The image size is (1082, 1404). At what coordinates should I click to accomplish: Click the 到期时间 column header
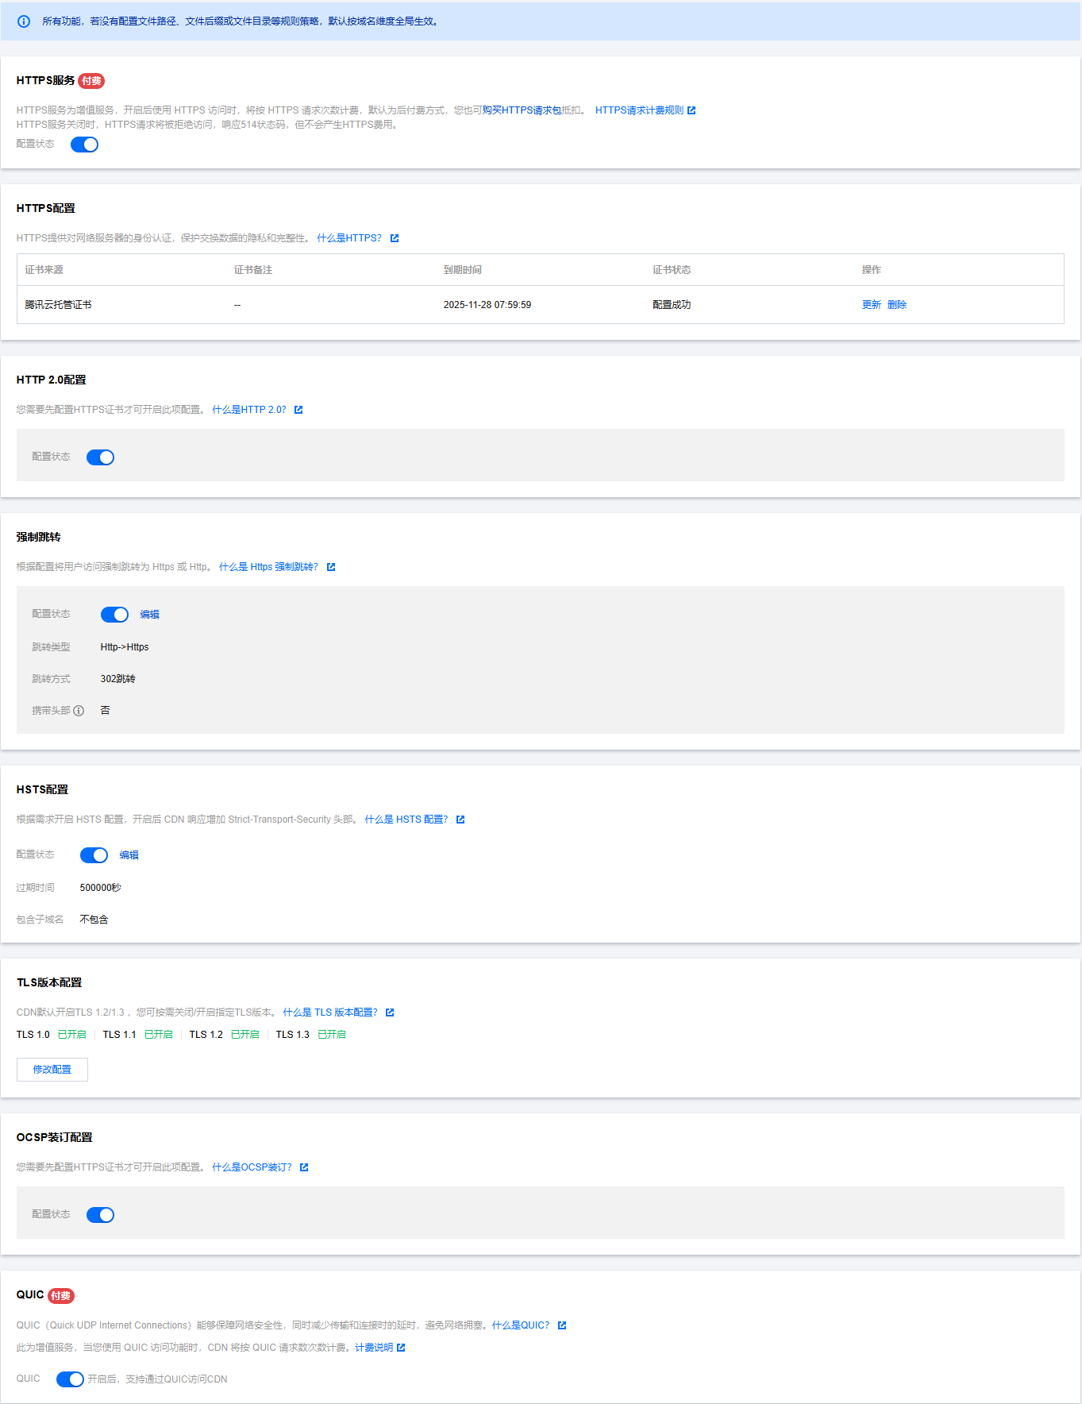(463, 270)
